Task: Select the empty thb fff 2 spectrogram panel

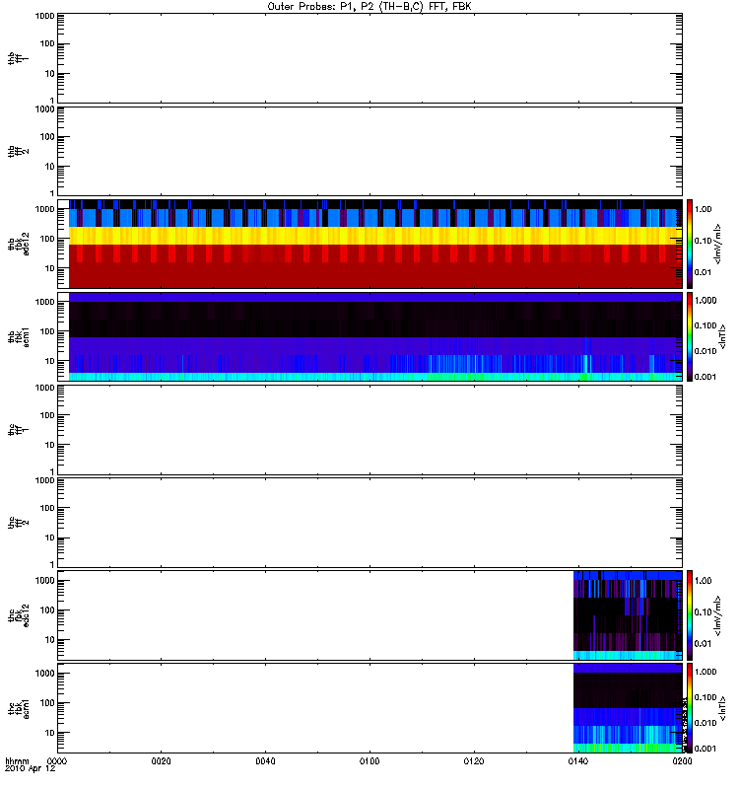Action: tap(370, 152)
